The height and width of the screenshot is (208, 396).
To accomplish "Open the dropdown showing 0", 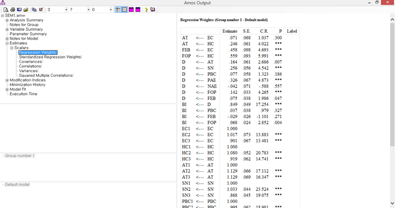I will click(x=111, y=10).
